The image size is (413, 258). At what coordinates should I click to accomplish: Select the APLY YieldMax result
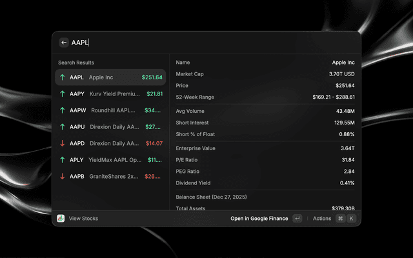click(x=110, y=160)
